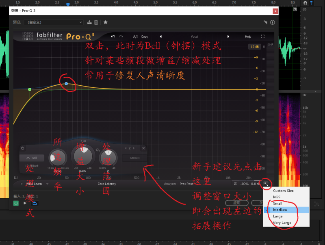Choose Very Large in the size menu
This screenshot has height=245, width=325.
282,223
